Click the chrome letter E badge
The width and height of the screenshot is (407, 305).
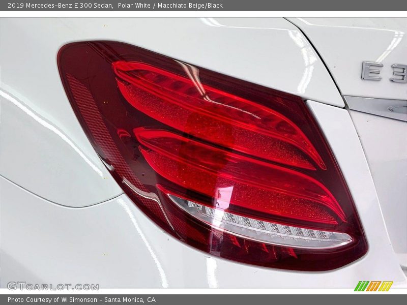pyautogui.click(x=372, y=71)
